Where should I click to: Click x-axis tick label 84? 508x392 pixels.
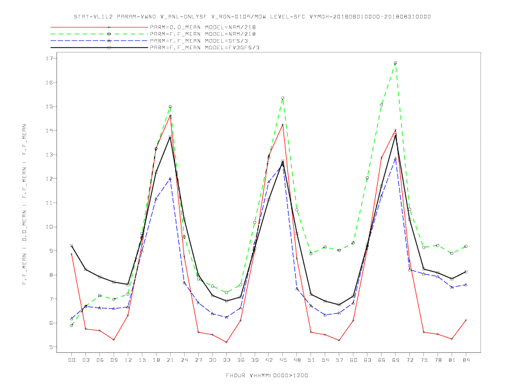pyautogui.click(x=466, y=360)
